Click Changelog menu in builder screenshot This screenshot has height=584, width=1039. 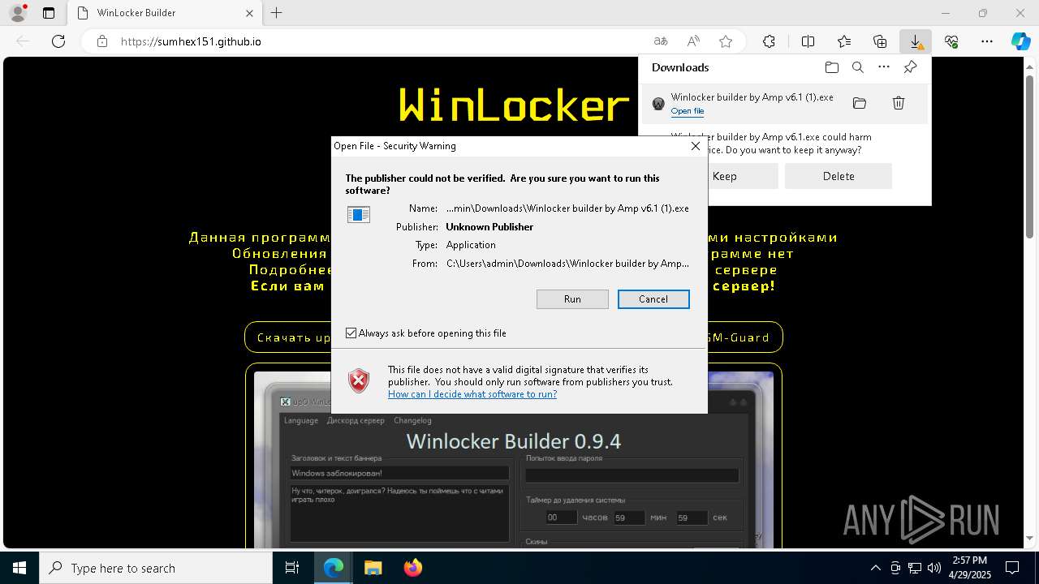[x=412, y=420]
